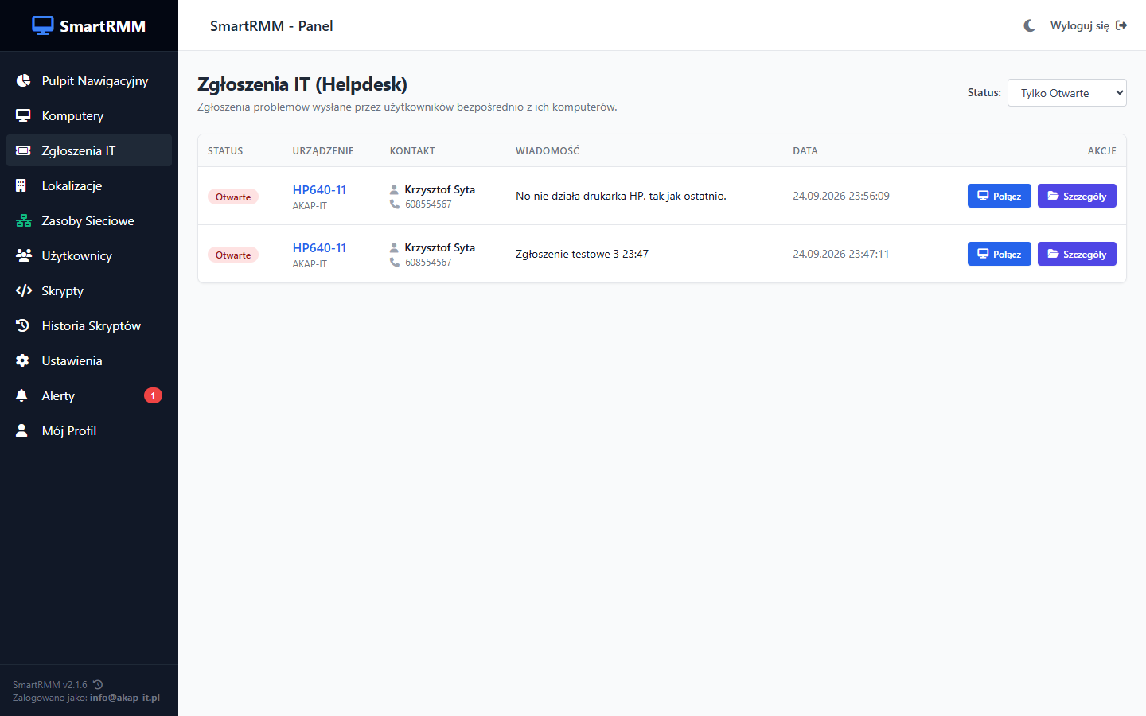Viewport: 1146px width, 716px height.
Task: Click the version history icon beside v2.1.6
Action: point(98,684)
